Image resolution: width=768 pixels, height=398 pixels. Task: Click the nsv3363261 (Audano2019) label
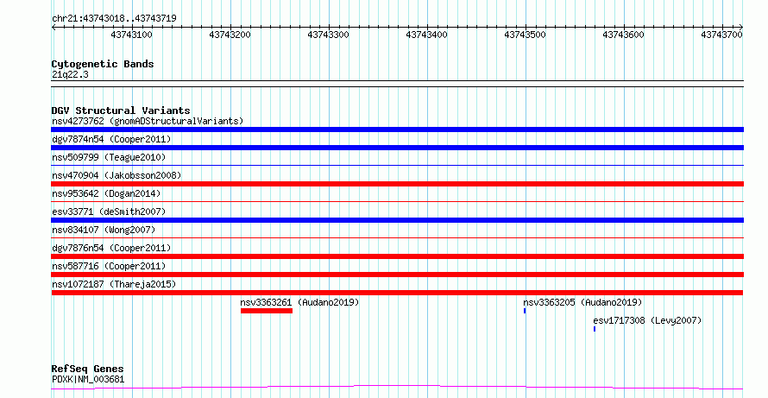point(299,302)
